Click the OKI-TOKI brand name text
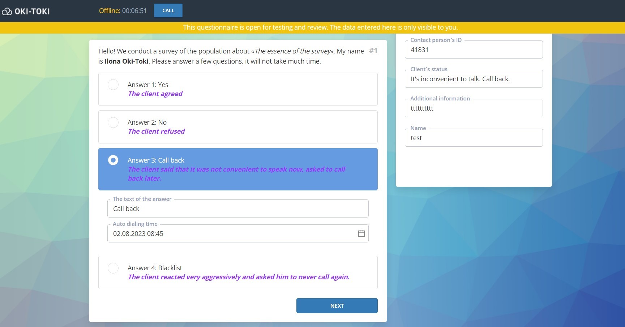Viewport: 625px width, 327px height. pyautogui.click(x=32, y=12)
